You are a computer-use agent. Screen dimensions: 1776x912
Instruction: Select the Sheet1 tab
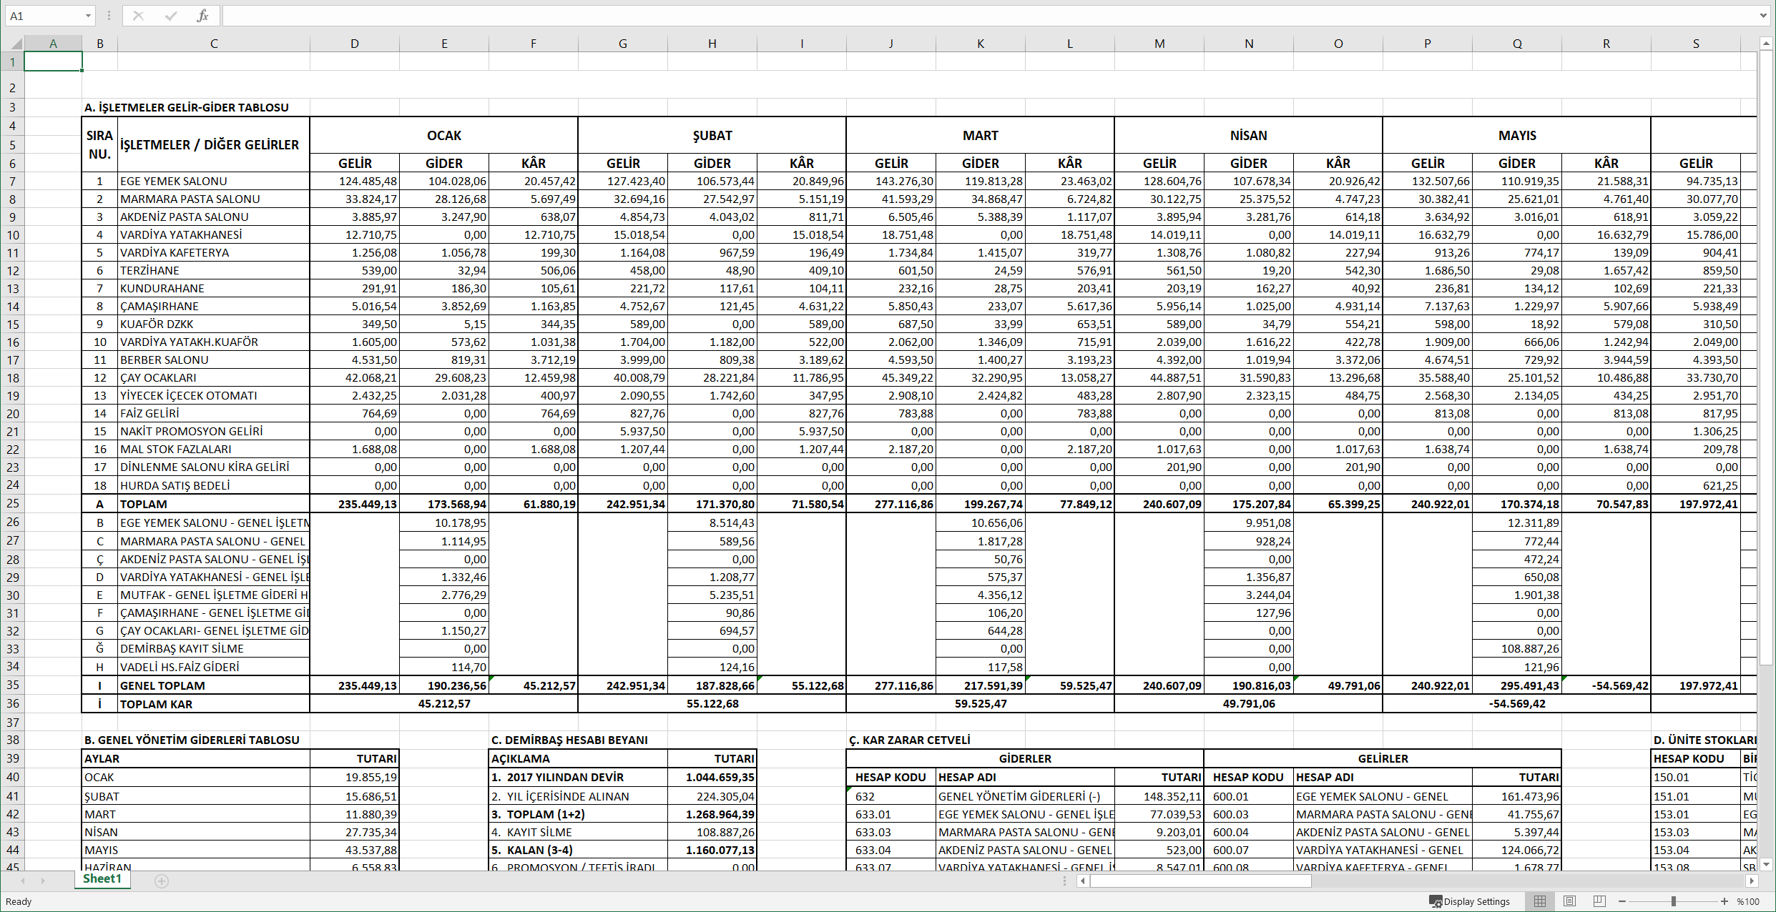[102, 879]
